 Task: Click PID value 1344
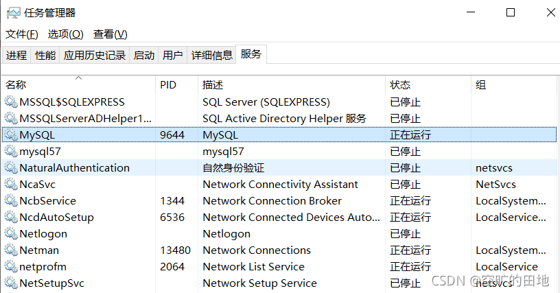point(172,200)
